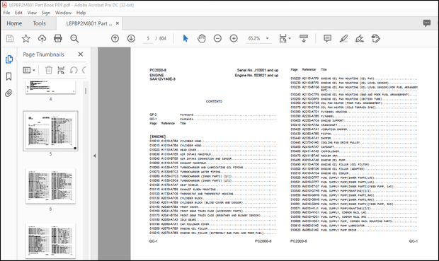Select page 5 thumbnail
This screenshot has height=261, width=439.
(50, 131)
